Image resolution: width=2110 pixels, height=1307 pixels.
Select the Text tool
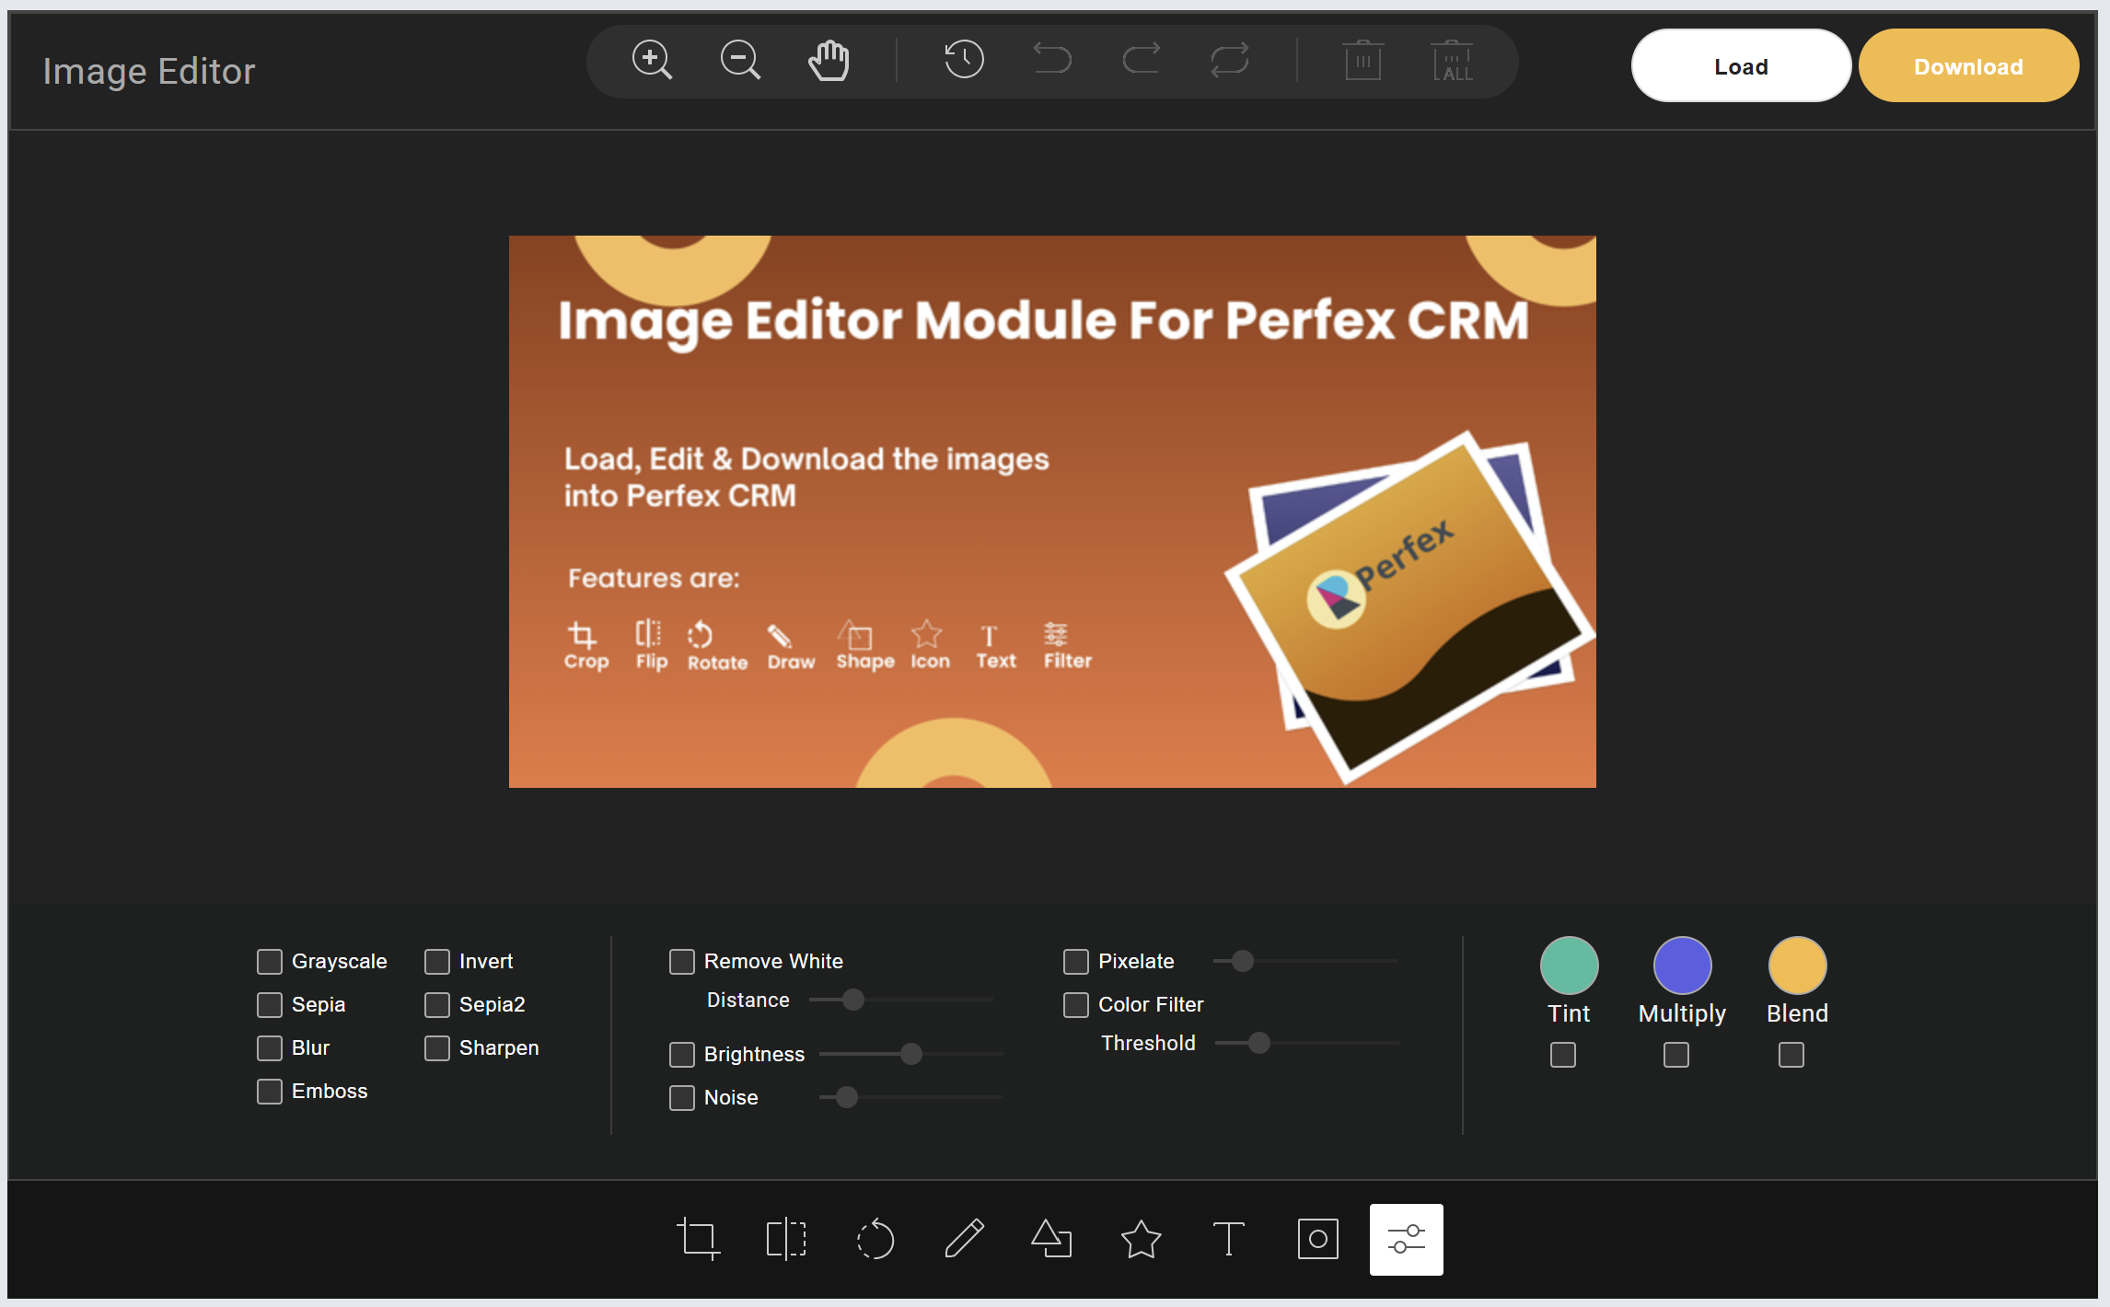coord(1228,1239)
